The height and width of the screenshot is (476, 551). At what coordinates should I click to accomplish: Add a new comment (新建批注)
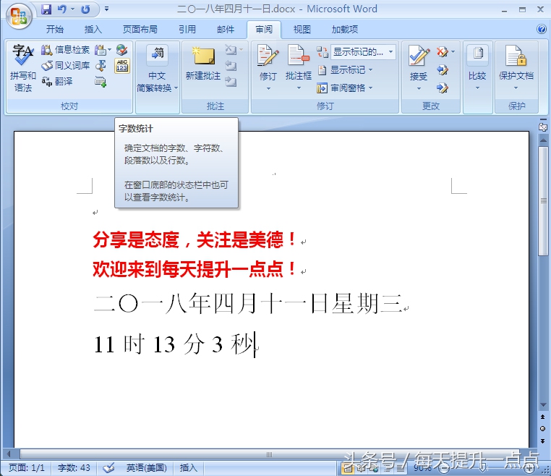point(203,63)
